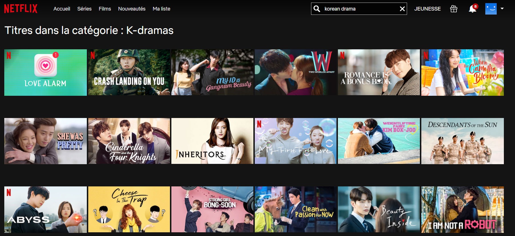Open the Films menu item
The image size is (515, 236).
[x=105, y=9]
